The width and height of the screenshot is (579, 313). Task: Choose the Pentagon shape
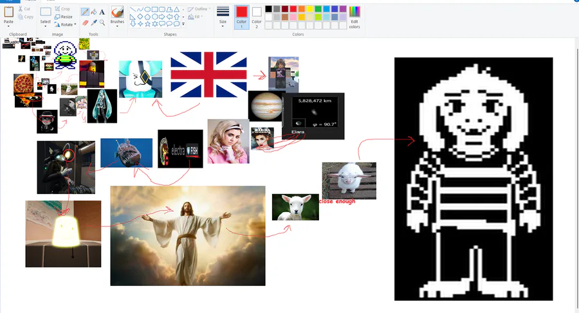147,17
